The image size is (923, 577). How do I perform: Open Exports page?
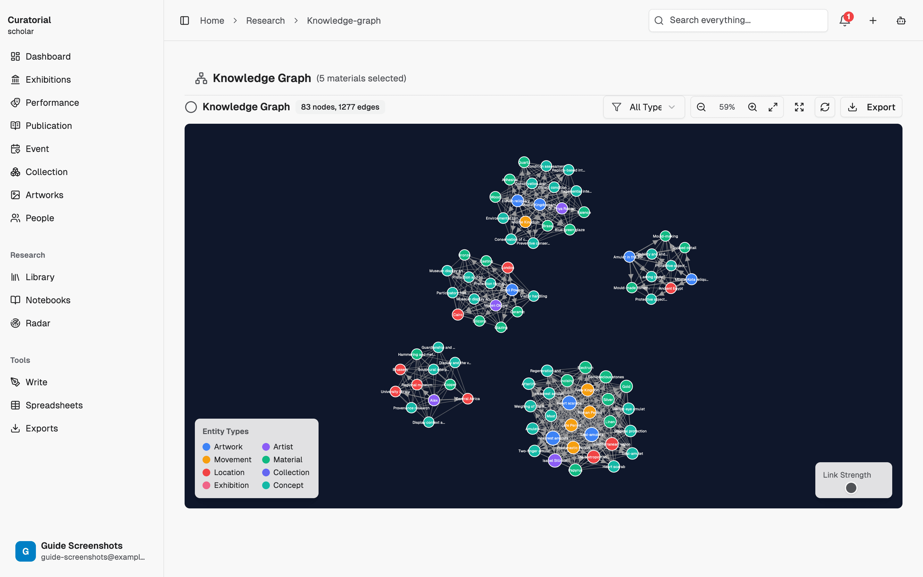coord(34,428)
